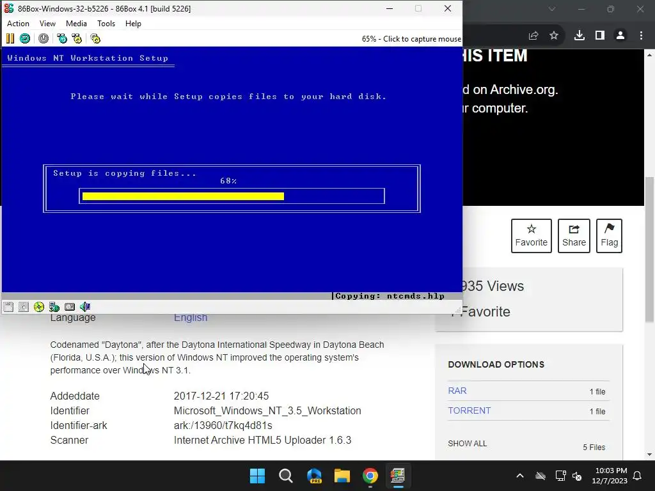The width and height of the screenshot is (655, 491).
Task: Bookmark this page with the star icon
Action: (554, 36)
